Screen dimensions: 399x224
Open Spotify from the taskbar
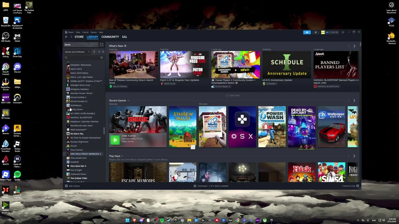coord(162,221)
